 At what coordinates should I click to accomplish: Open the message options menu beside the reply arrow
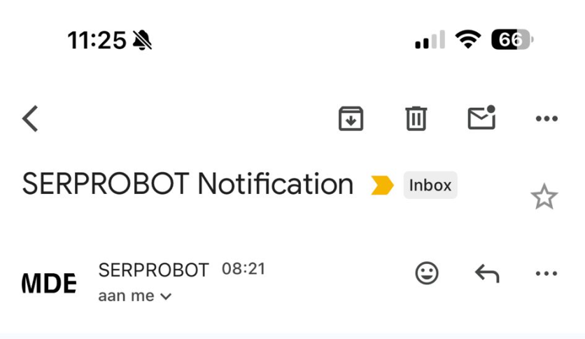[x=547, y=274]
